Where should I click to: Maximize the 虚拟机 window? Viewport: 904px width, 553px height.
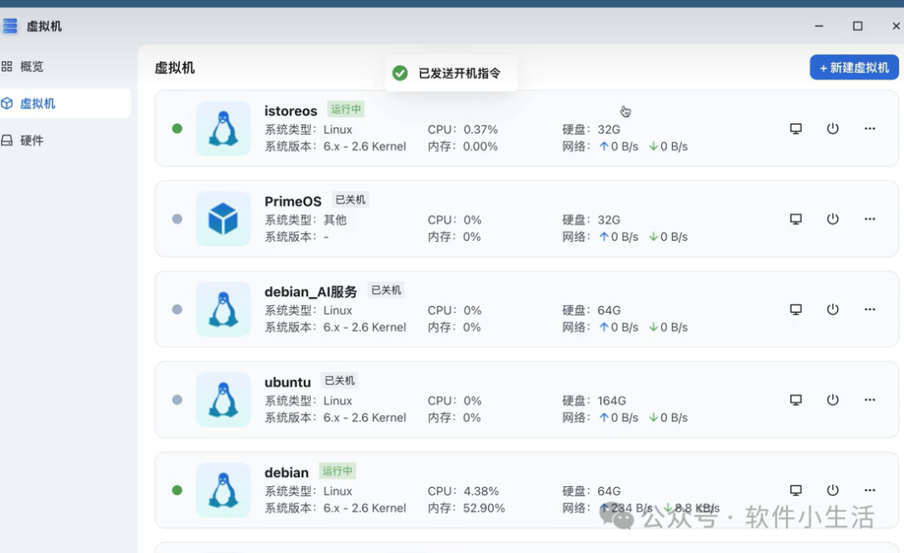[858, 26]
